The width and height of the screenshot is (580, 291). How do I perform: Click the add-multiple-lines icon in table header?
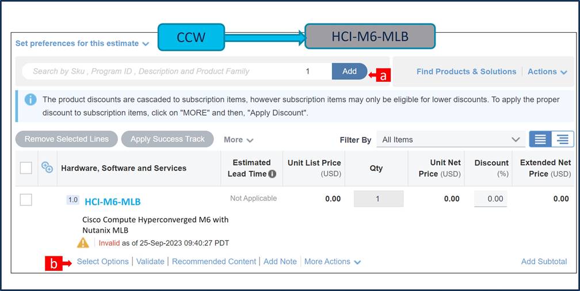(47, 167)
